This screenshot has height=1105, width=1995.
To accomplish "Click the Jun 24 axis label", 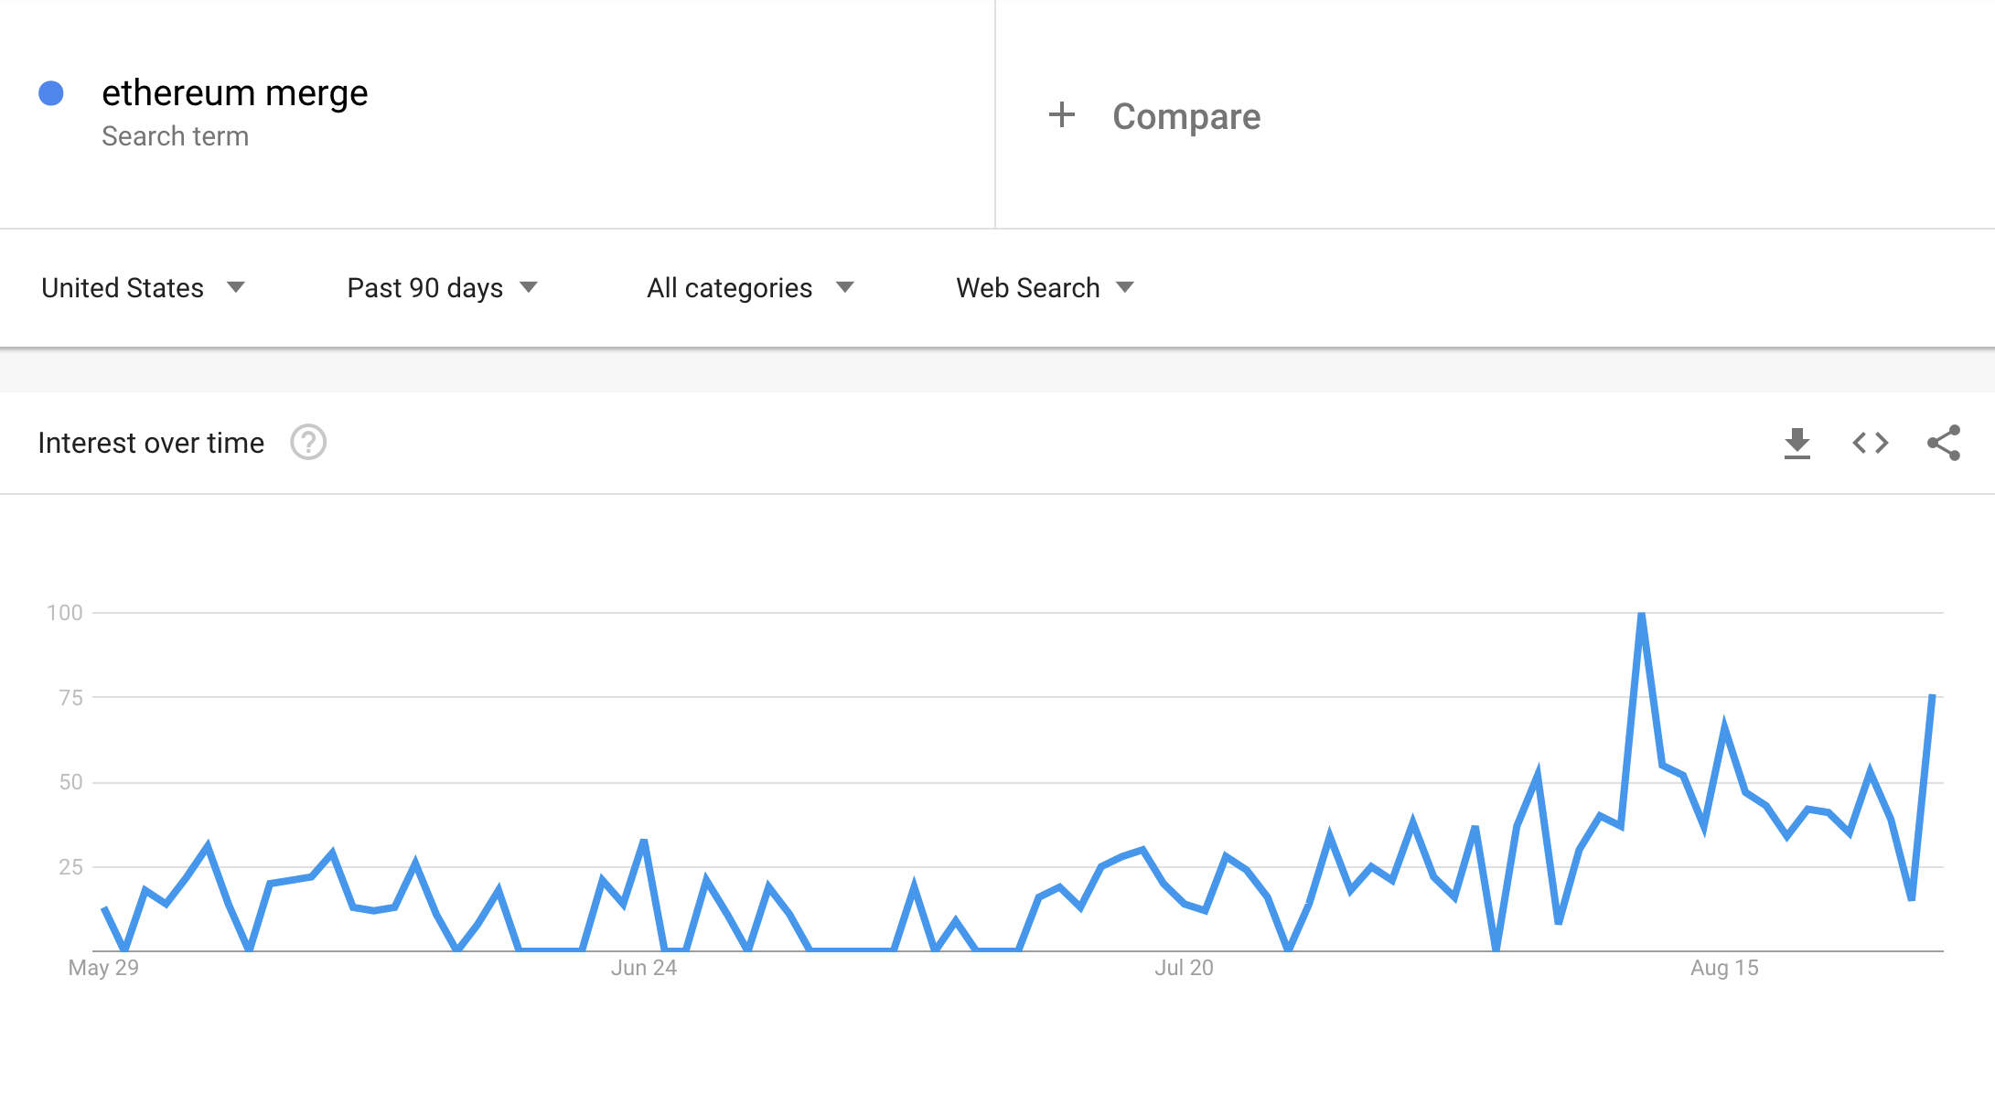I will [644, 968].
